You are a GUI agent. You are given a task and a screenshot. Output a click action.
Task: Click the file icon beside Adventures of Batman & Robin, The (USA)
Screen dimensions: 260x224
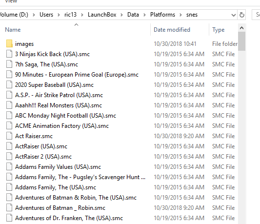tap(9, 198)
